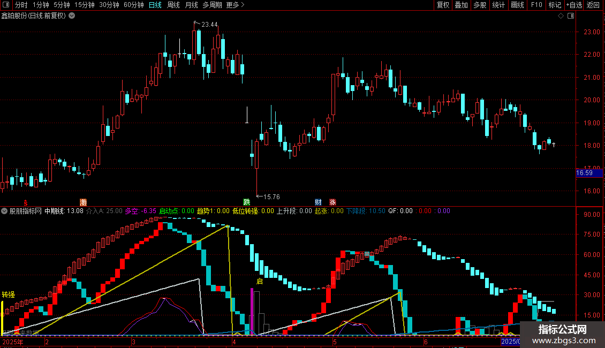The width and height of the screenshot is (605, 348).
Task: Open the 复权 adjustment menu
Action: (x=443, y=5)
